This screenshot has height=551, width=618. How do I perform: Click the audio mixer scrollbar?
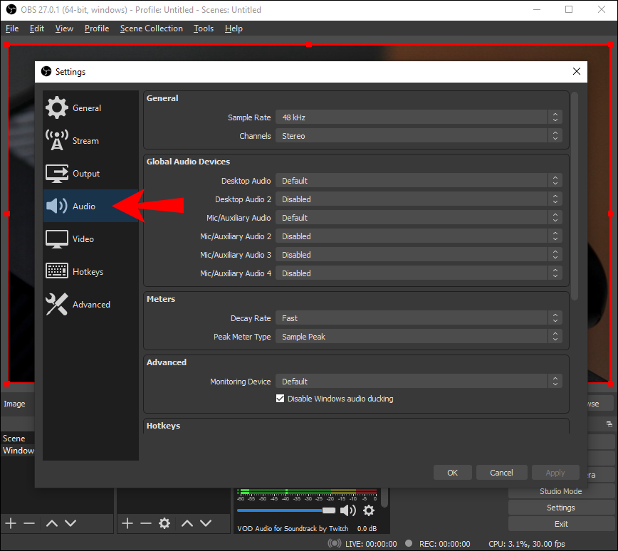pos(384,498)
